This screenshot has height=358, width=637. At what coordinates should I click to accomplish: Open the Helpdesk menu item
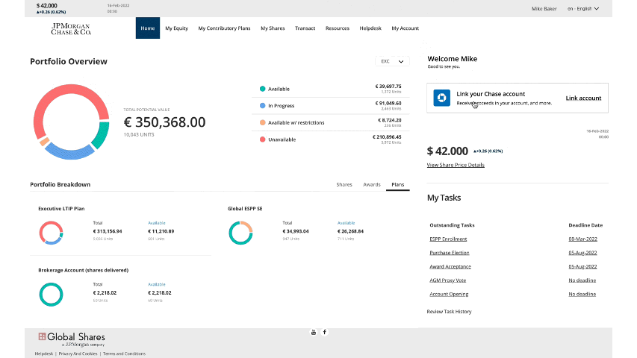click(x=370, y=28)
